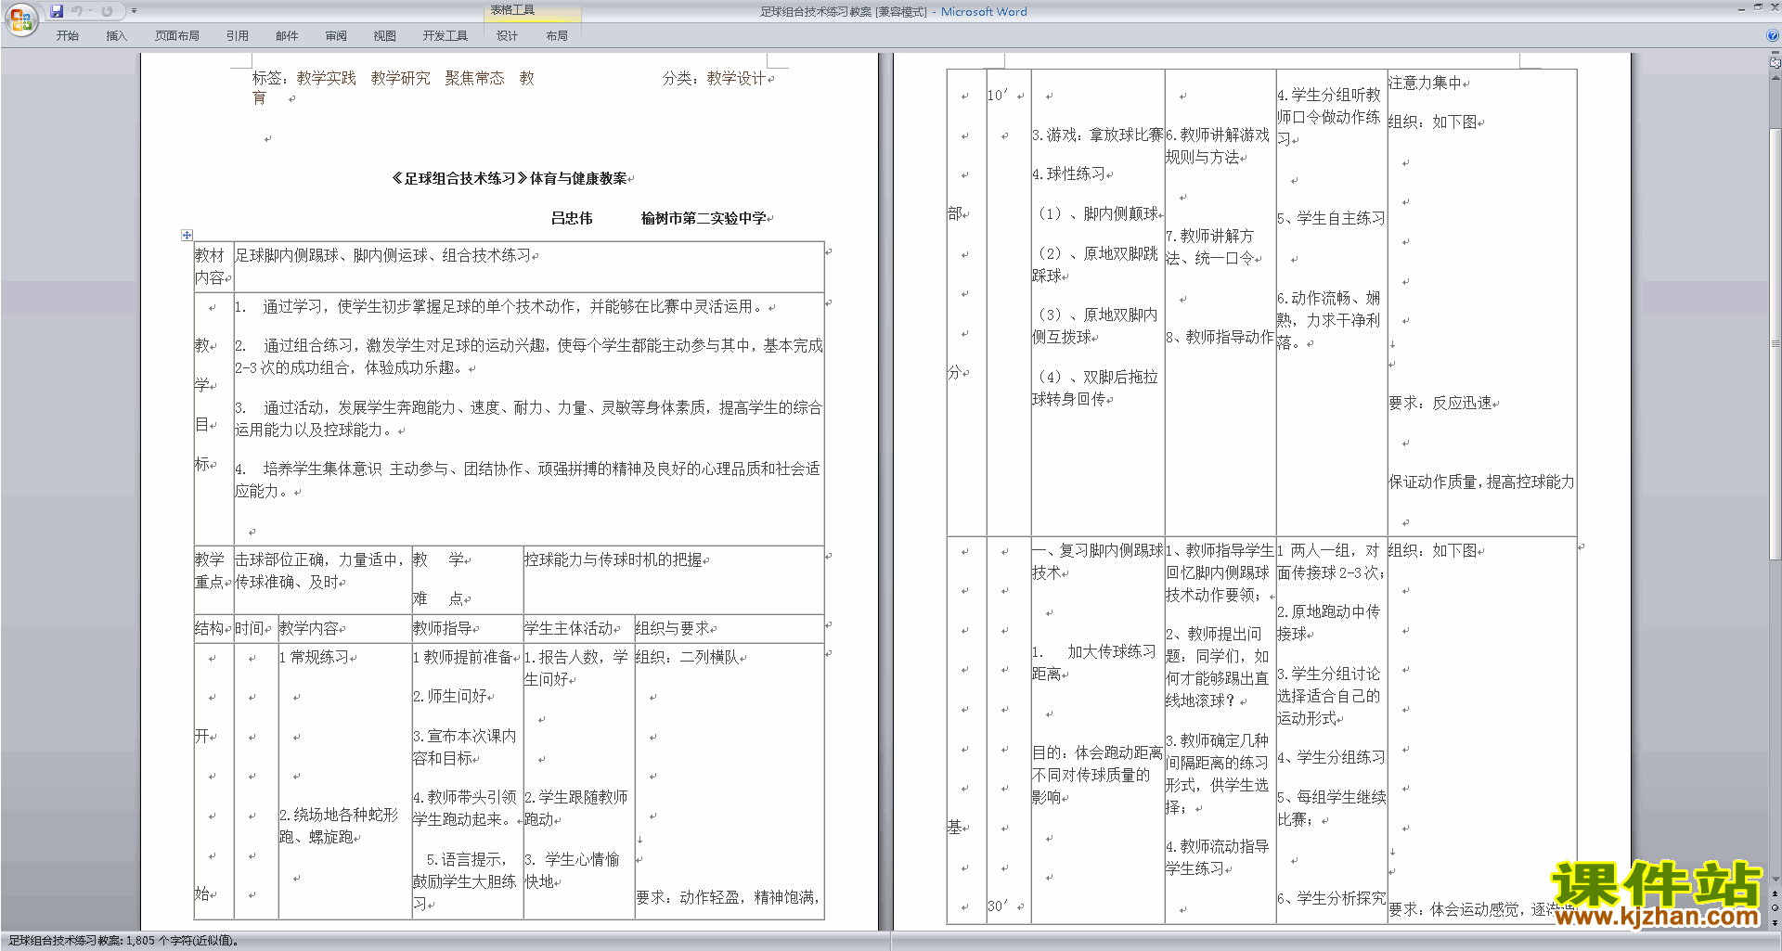Open the 开始 ribbon tab
The width and height of the screenshot is (1782, 951).
[67, 35]
